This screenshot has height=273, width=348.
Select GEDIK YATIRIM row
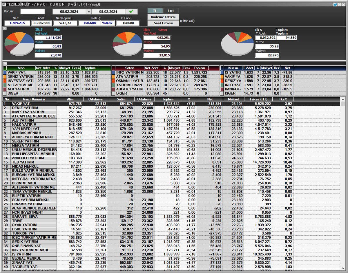point(172,241)
